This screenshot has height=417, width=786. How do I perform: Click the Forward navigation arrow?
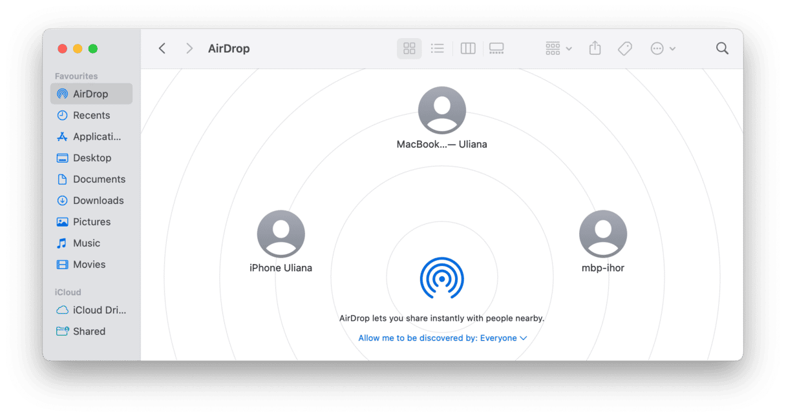tap(189, 48)
